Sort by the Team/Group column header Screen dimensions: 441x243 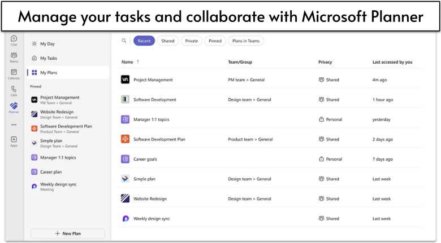coord(240,61)
